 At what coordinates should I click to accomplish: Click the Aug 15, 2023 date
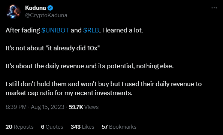pos(48,107)
